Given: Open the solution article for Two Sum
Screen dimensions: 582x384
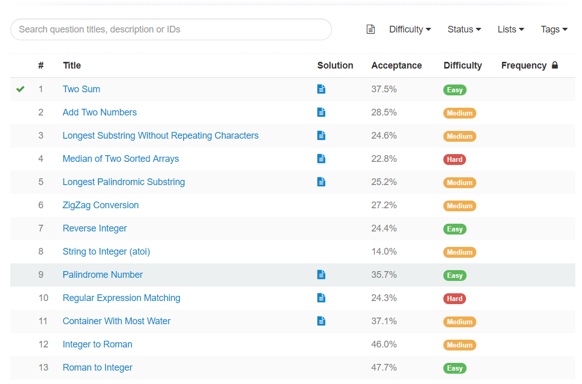Looking at the screenshot, I should coord(321,89).
